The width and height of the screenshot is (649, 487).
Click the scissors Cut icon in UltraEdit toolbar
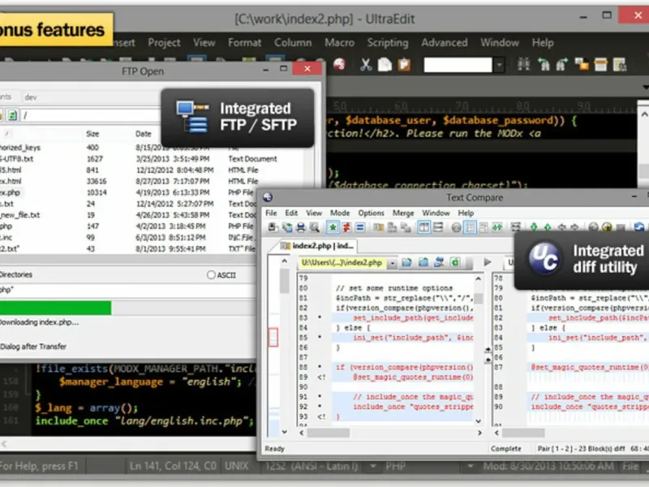pyautogui.click(x=366, y=65)
